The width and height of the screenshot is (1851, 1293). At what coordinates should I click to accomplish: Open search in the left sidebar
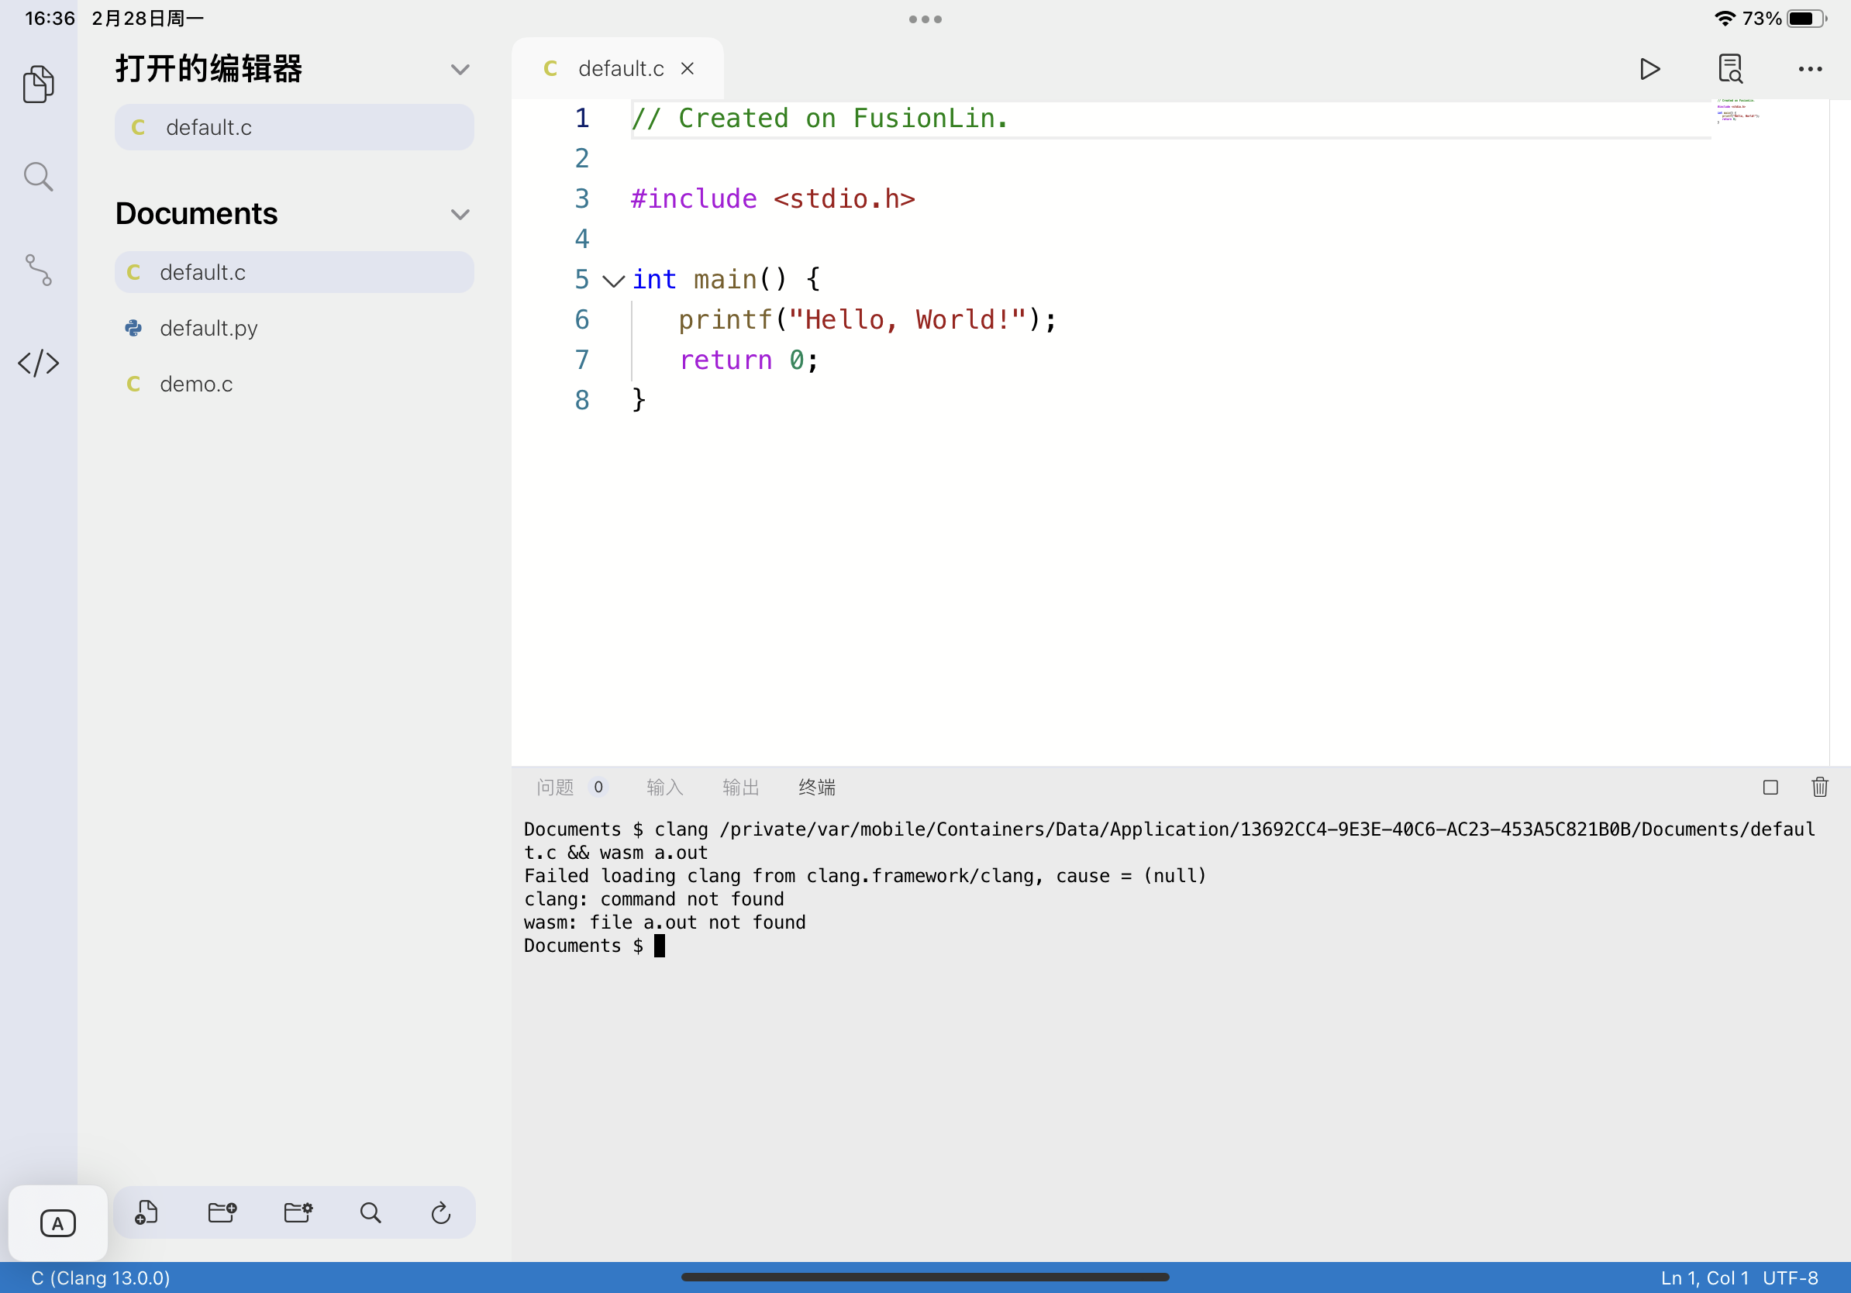39,177
